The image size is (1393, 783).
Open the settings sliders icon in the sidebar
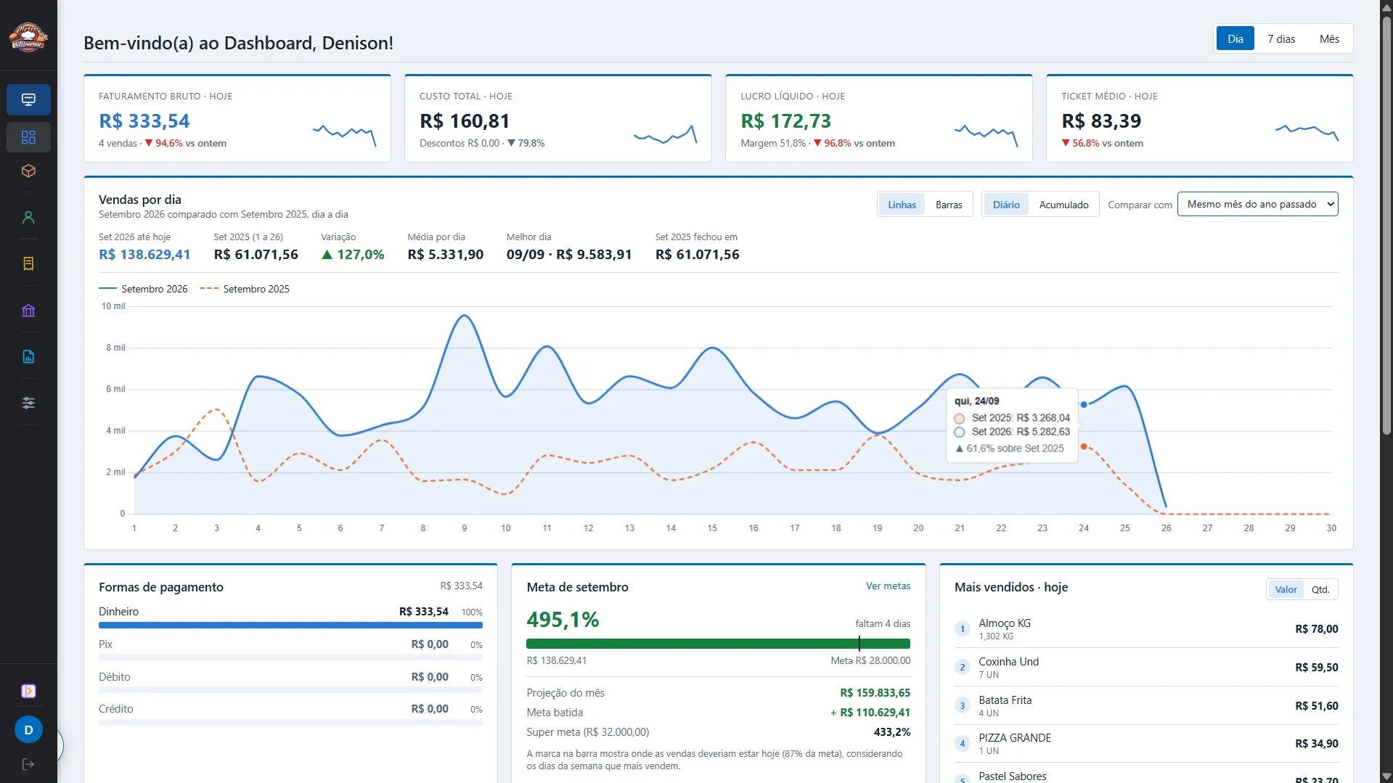28,403
